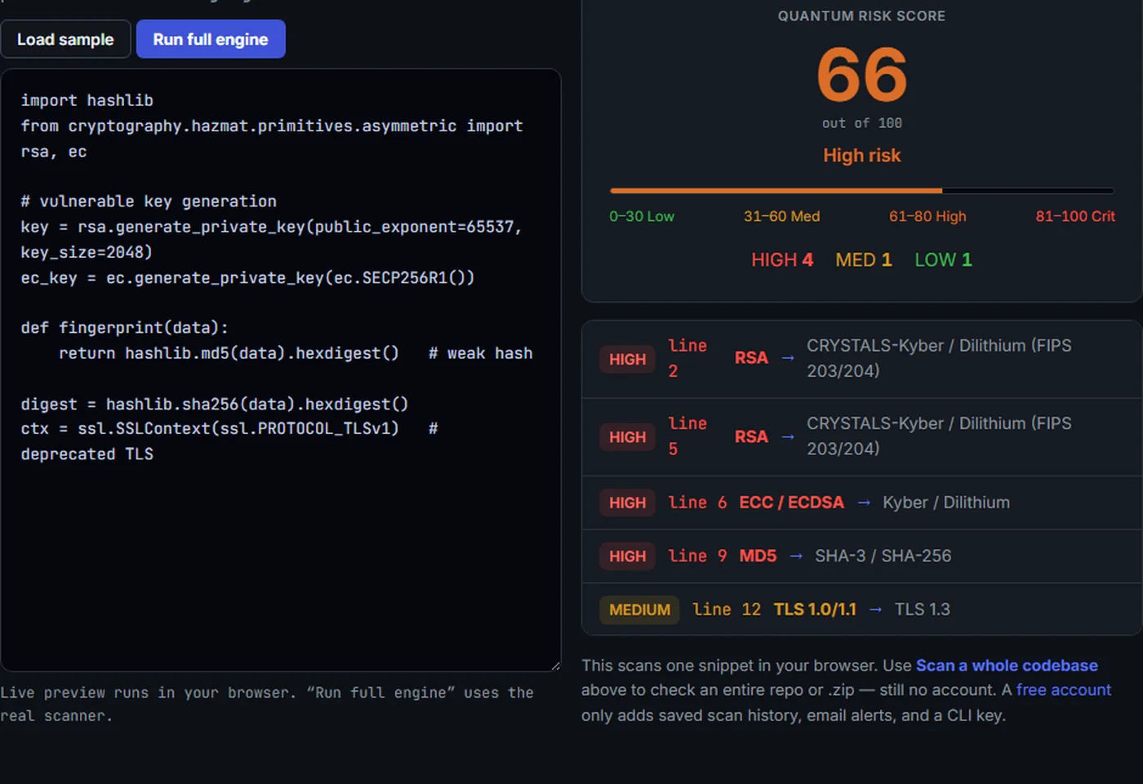
Task: Click the HIGH badge on the line 2 finding
Action: (627, 359)
